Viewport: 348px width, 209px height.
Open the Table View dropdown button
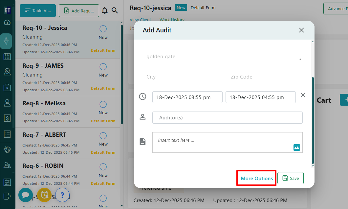point(37,11)
